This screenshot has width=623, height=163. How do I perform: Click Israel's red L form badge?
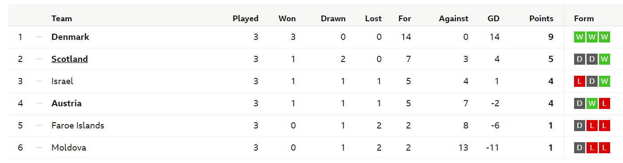coord(579,81)
